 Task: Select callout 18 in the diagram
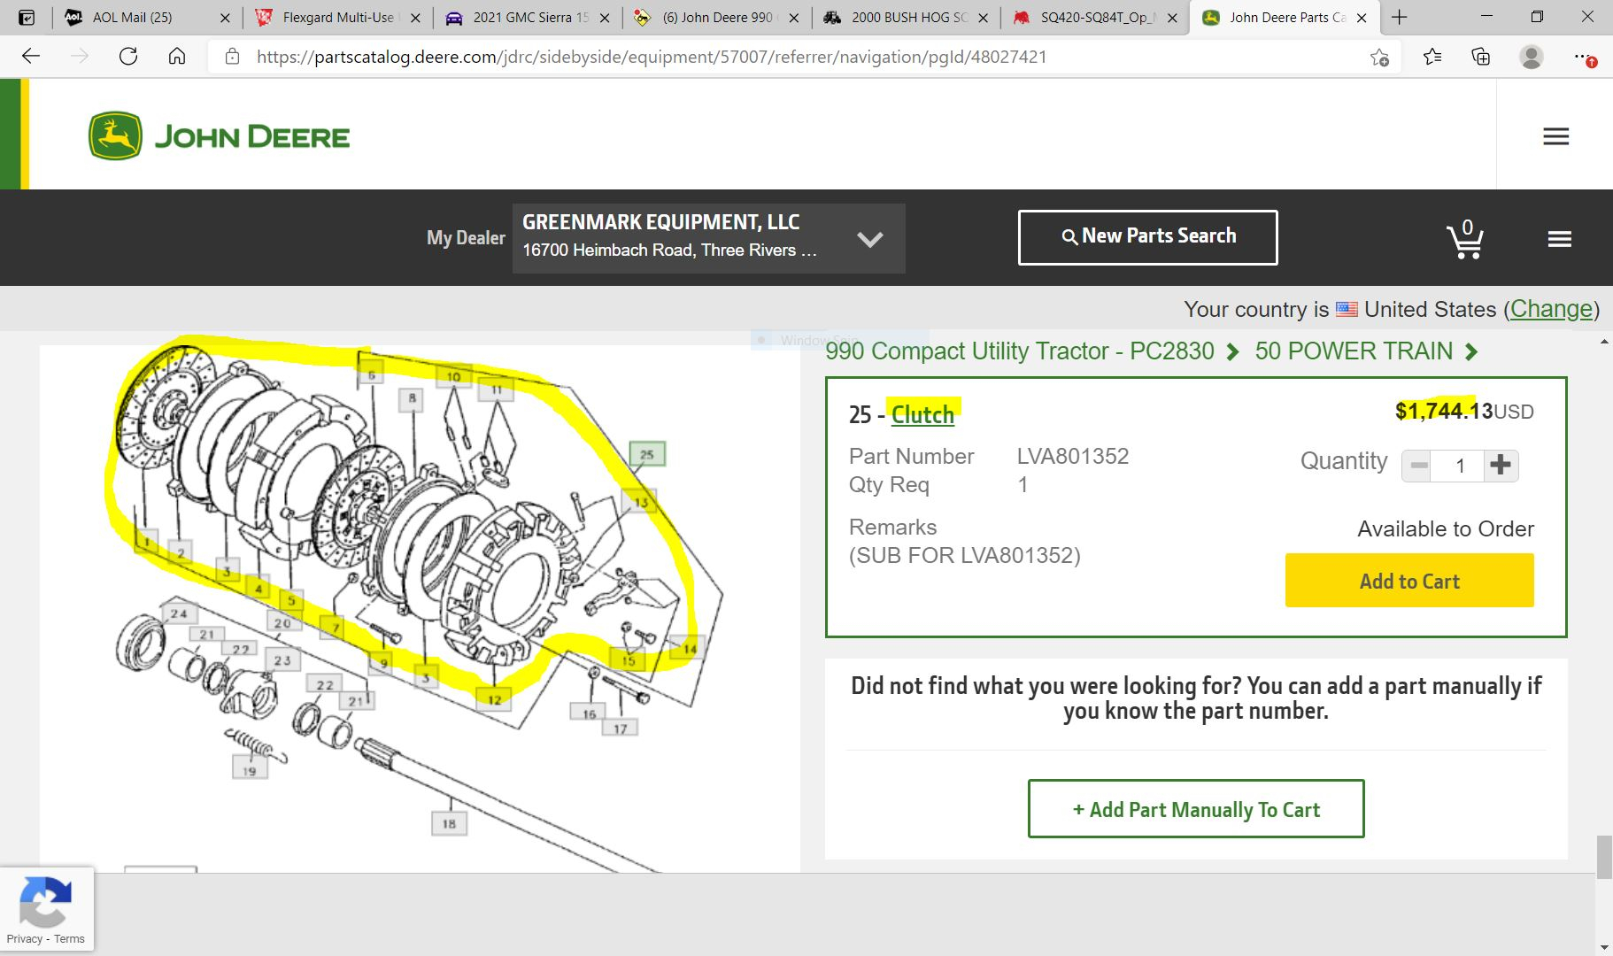[x=449, y=823]
